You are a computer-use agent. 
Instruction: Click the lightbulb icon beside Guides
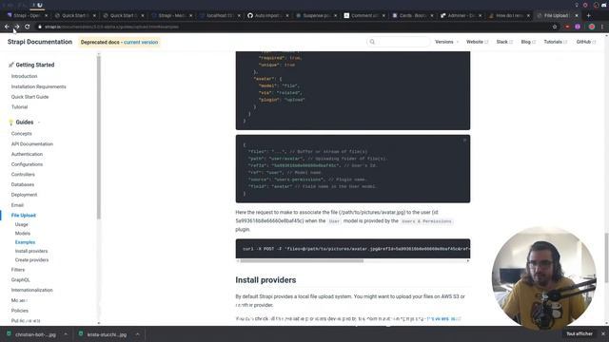coord(10,123)
